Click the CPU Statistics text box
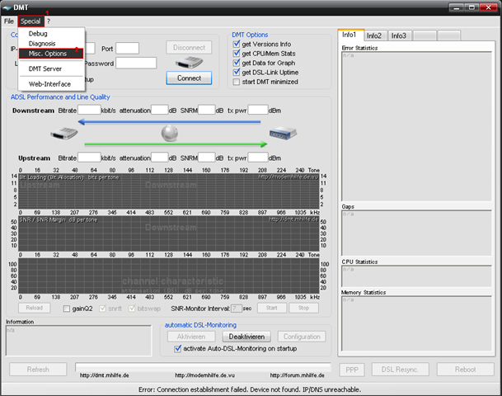This screenshot has height=396, width=502. coord(416,276)
